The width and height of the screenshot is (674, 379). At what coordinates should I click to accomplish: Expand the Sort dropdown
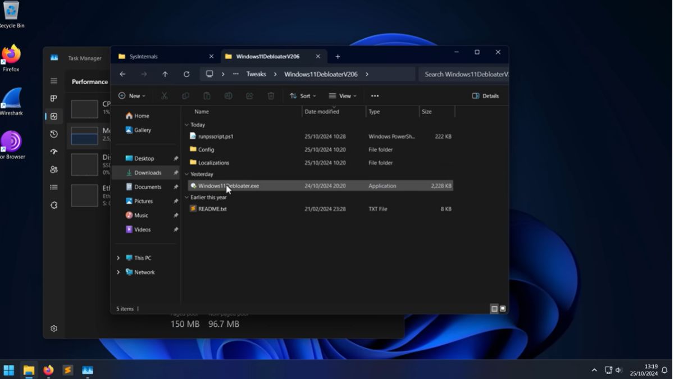303,95
